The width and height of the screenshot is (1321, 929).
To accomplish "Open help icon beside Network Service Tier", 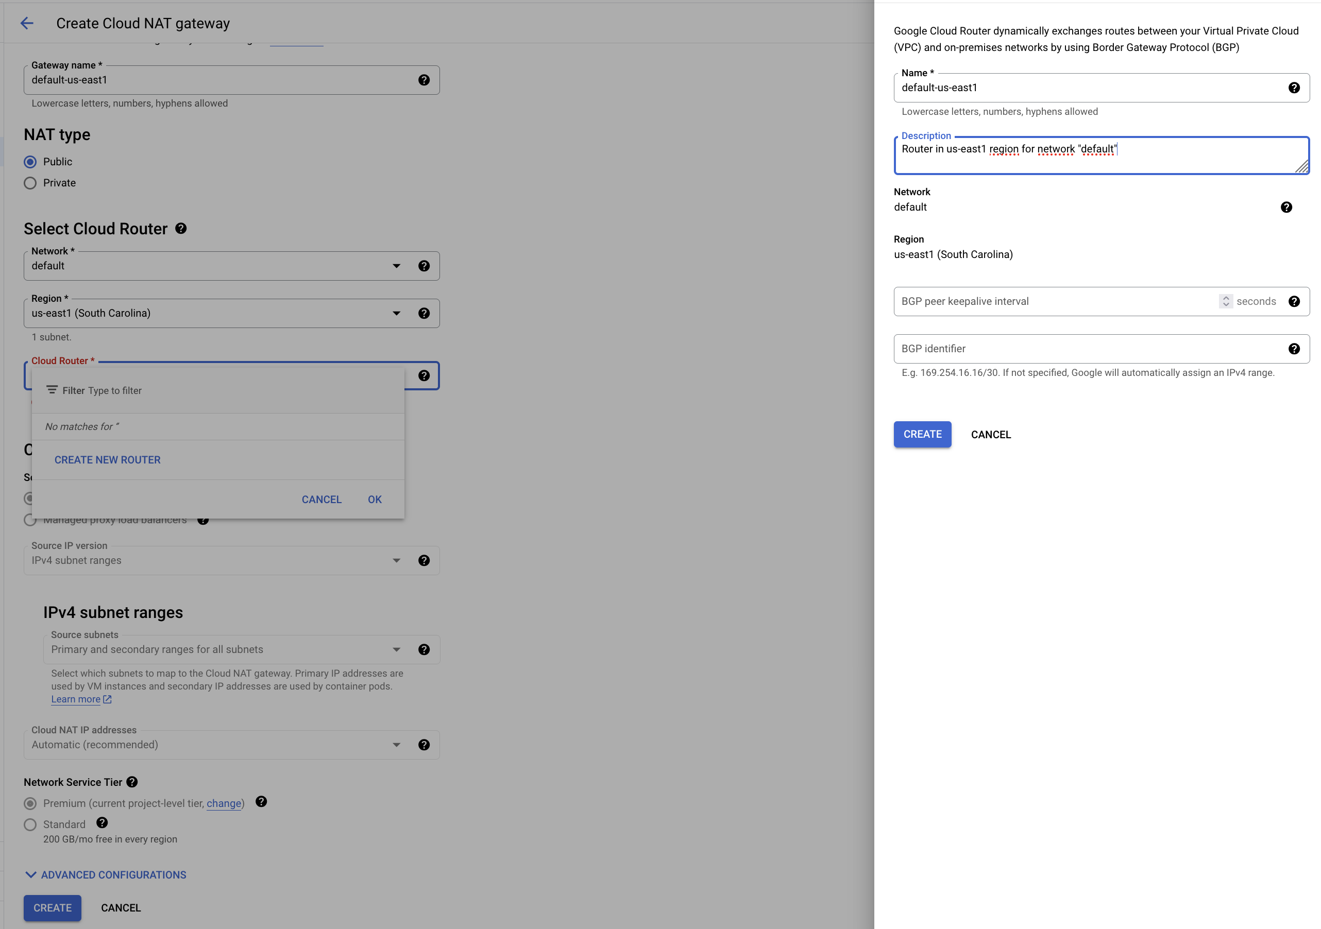I will (x=132, y=782).
